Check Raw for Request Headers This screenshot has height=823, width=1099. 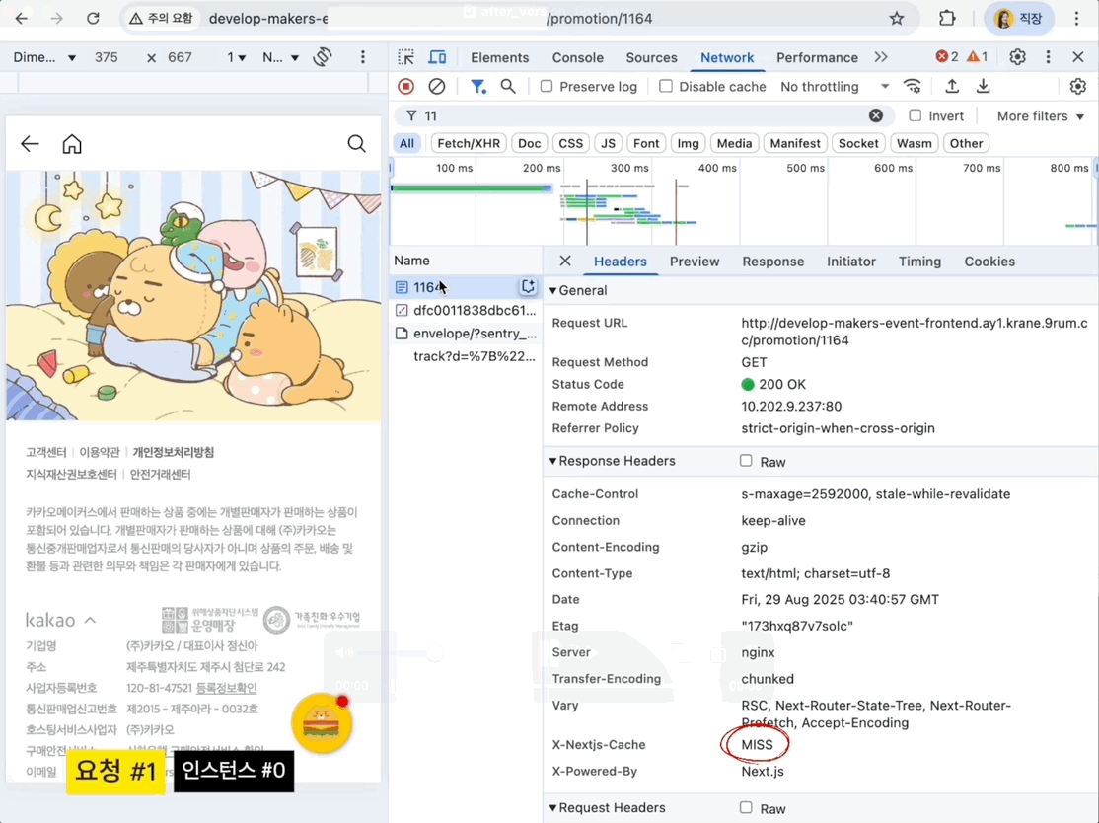tap(746, 807)
